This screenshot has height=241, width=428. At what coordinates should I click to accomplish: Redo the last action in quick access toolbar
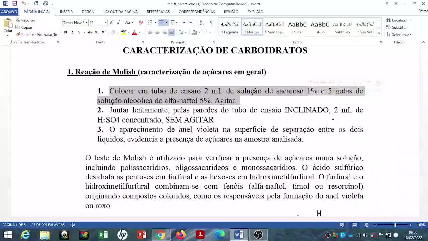click(x=36, y=4)
